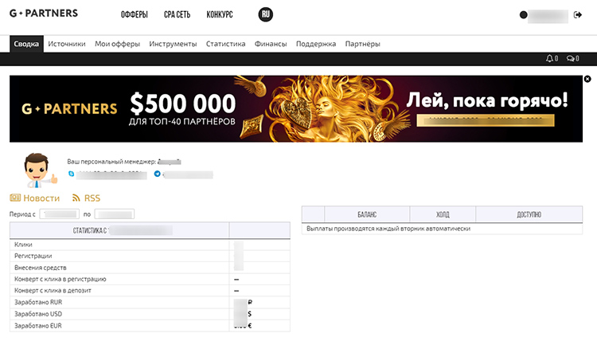Viewport: 597px width, 341px height.
Task: Open messages via chat bubble icon
Action: 571,59
